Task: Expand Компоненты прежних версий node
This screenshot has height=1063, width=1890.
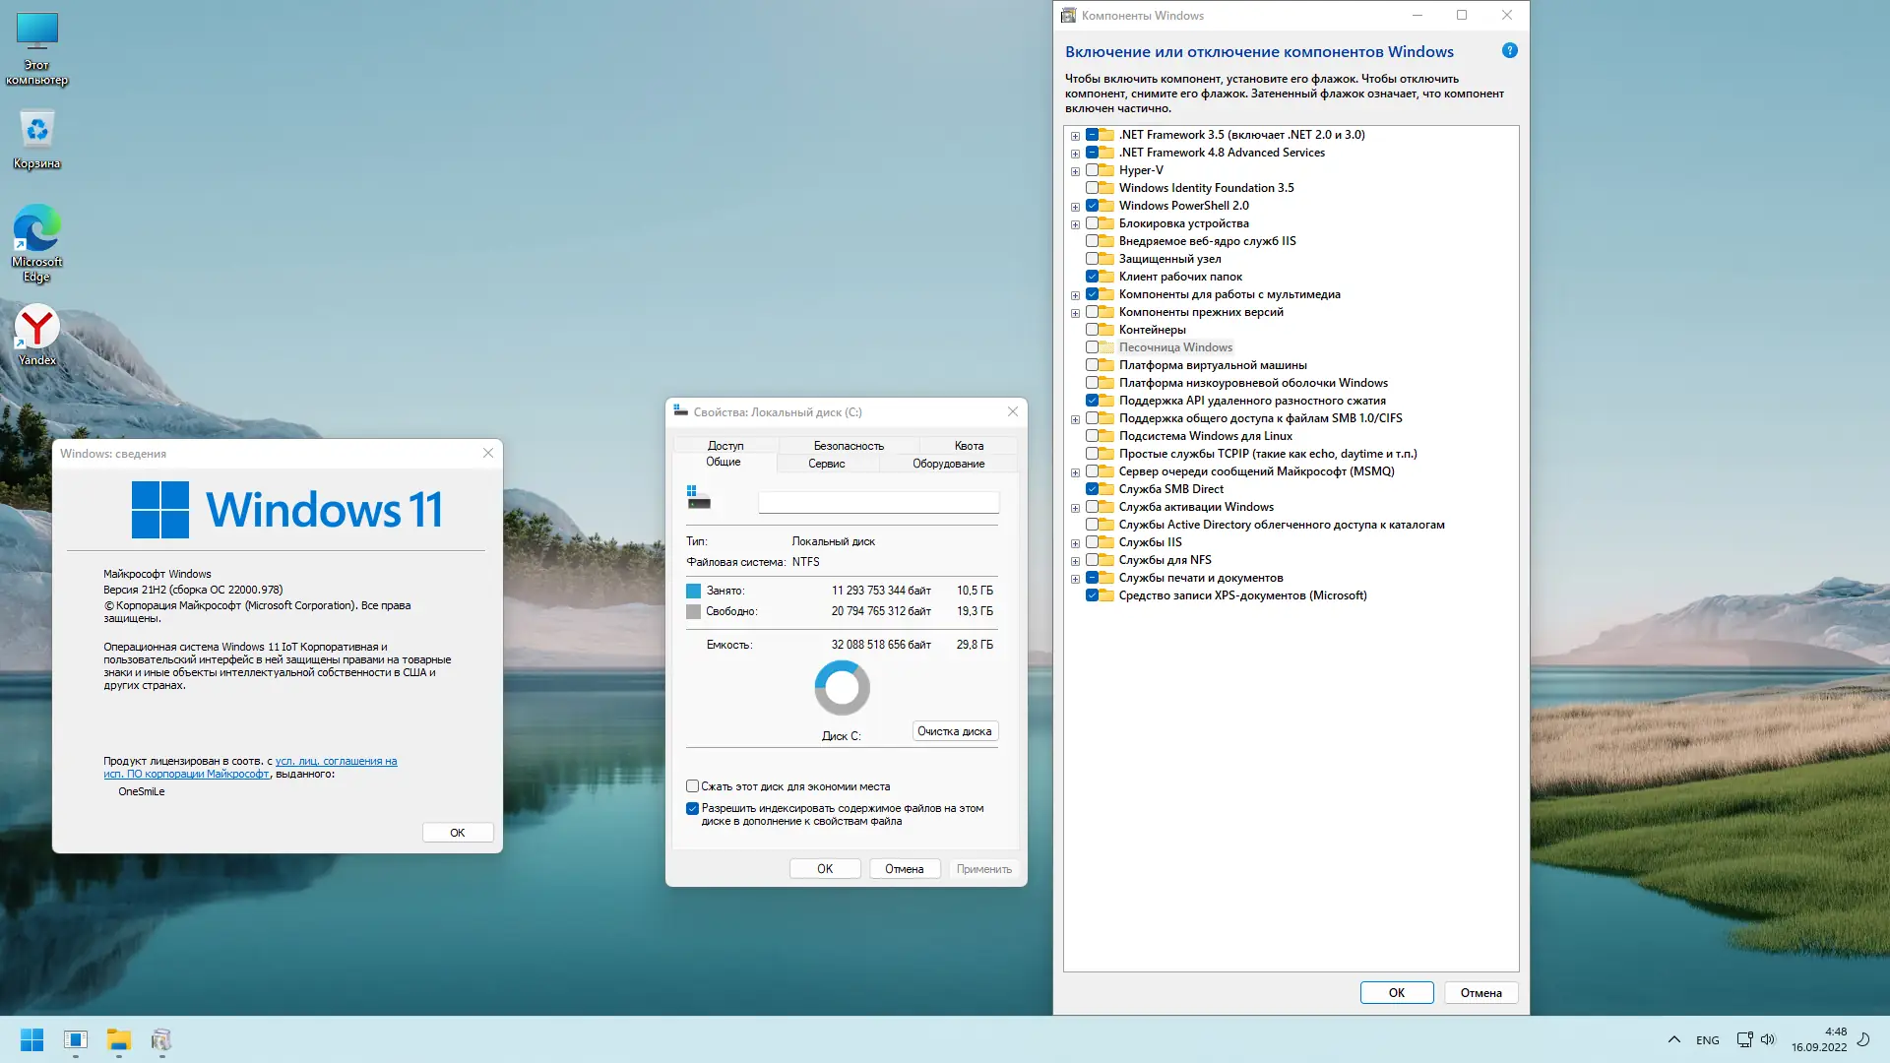Action: [1075, 313]
